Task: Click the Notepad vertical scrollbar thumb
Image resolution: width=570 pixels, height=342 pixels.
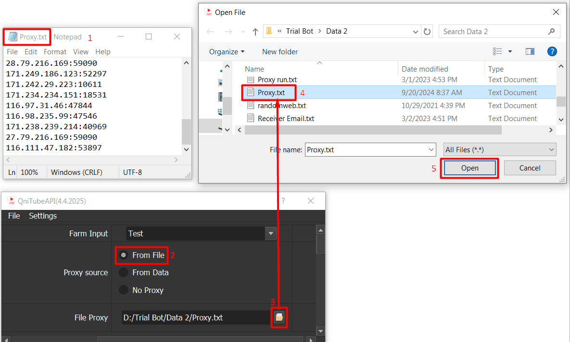Action: 186,132
